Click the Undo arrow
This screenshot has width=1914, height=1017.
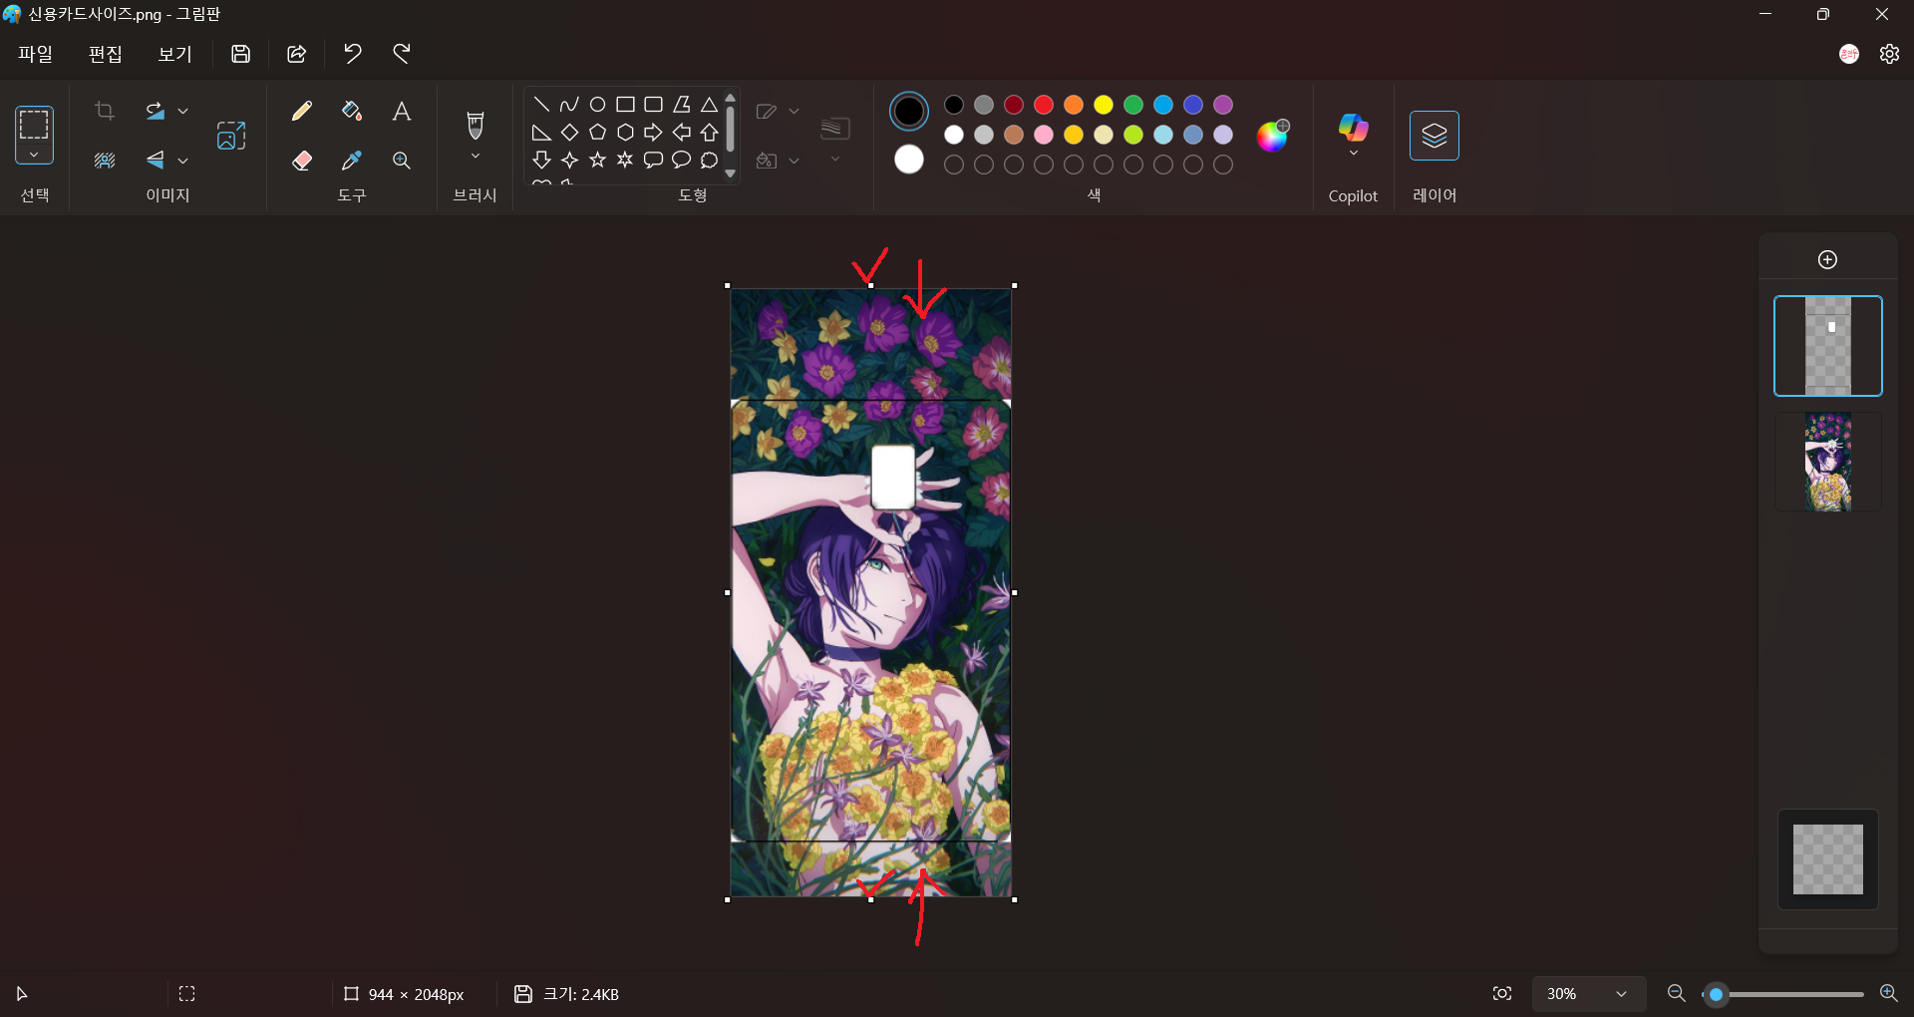352,54
